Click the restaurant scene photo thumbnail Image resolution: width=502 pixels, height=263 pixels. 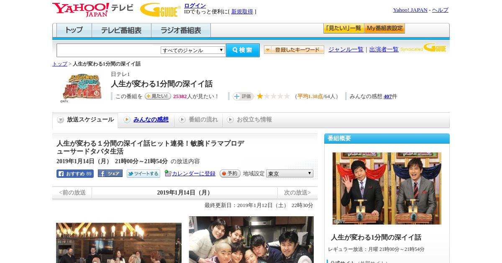(x=119, y=243)
